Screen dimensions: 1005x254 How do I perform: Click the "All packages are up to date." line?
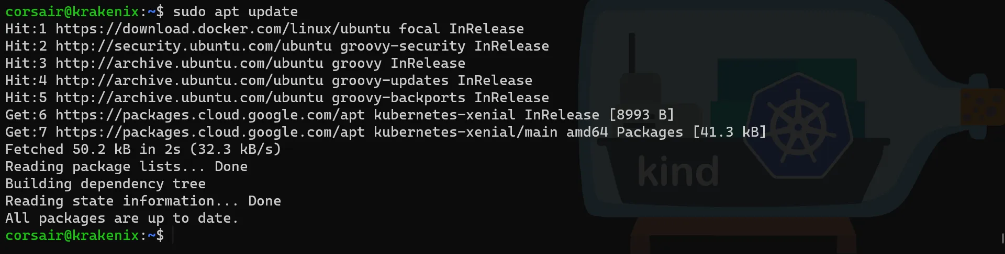click(121, 218)
